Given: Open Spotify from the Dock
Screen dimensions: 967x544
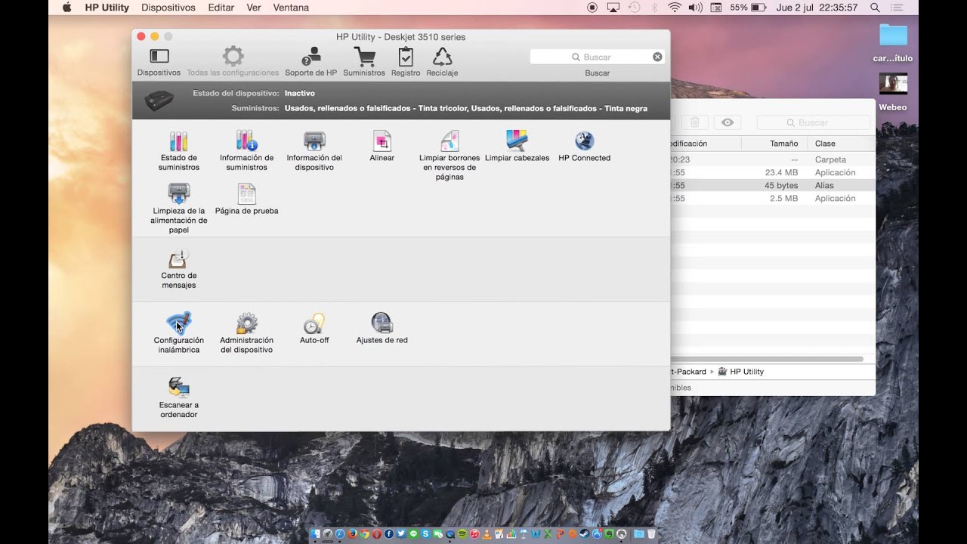Looking at the screenshot, I should 462,534.
